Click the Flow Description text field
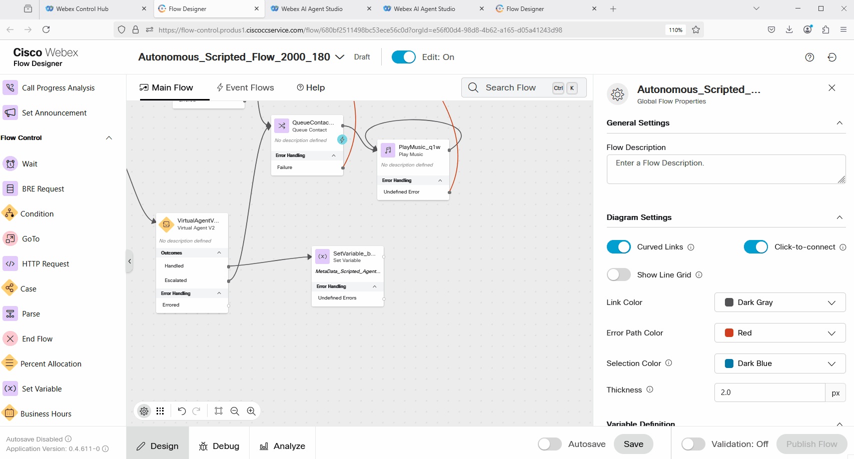 click(x=725, y=169)
